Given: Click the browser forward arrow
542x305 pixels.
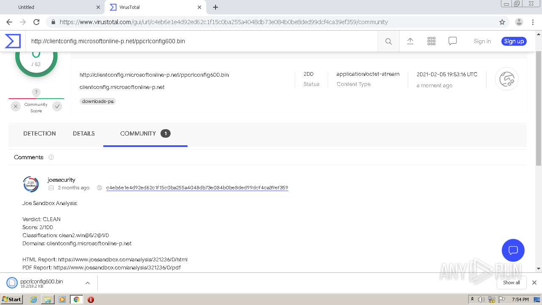Looking at the screenshot, I should coord(23,22).
